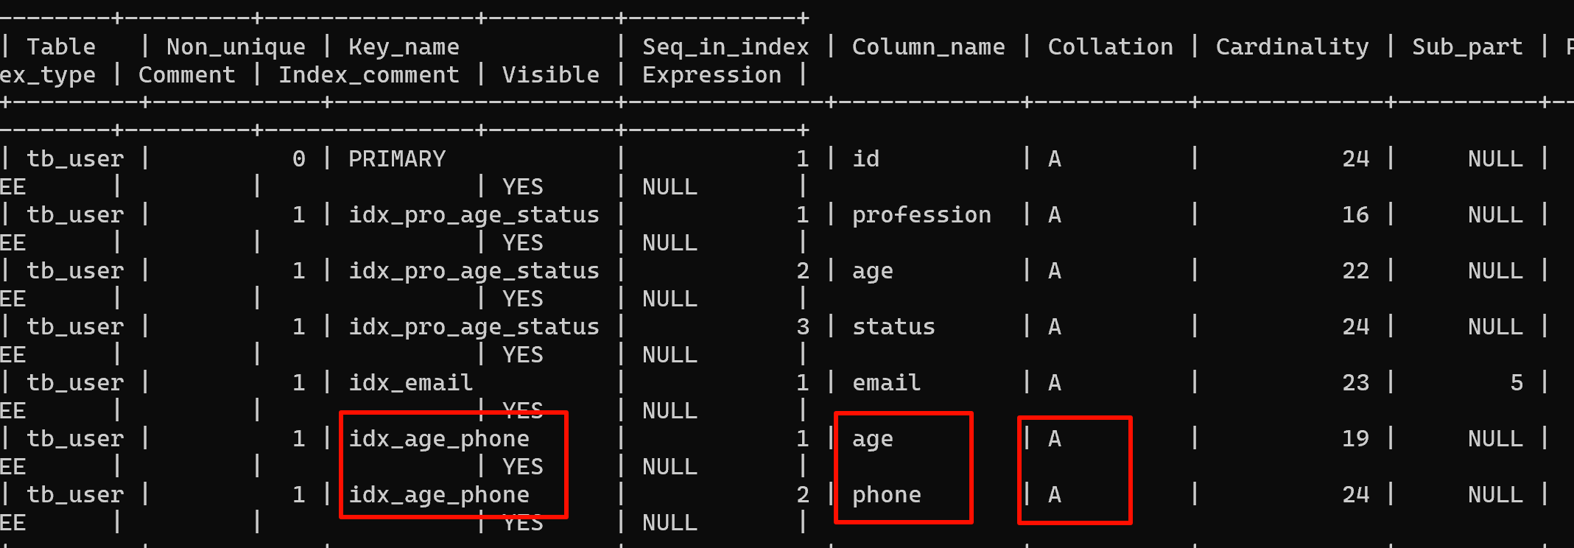Viewport: 1574px width, 548px height.
Task: Click the PRIMARY key name text
Action: pyautogui.click(x=397, y=158)
